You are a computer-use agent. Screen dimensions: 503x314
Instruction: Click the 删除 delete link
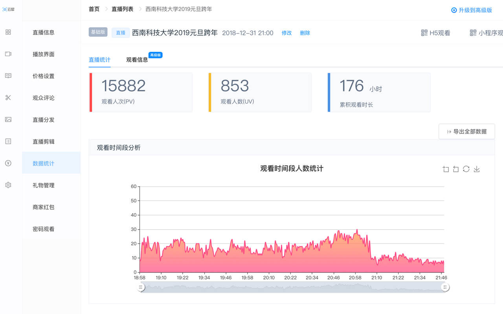coord(305,33)
